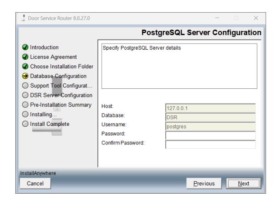Click the 'Host:' label

pos(107,106)
